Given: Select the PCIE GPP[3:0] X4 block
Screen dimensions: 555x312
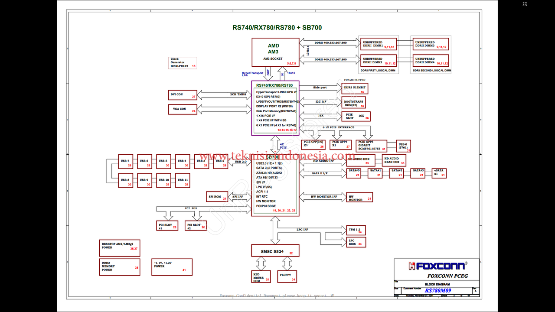Looking at the screenshot, I should coord(313,144).
